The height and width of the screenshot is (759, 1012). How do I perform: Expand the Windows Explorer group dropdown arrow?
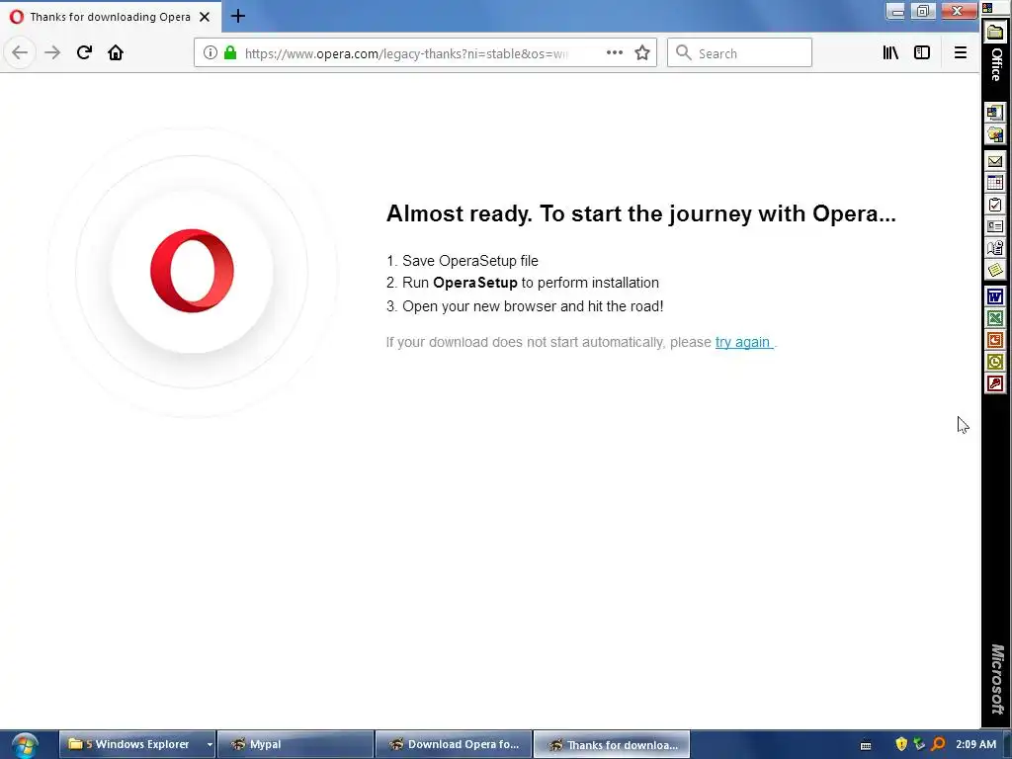coord(210,744)
